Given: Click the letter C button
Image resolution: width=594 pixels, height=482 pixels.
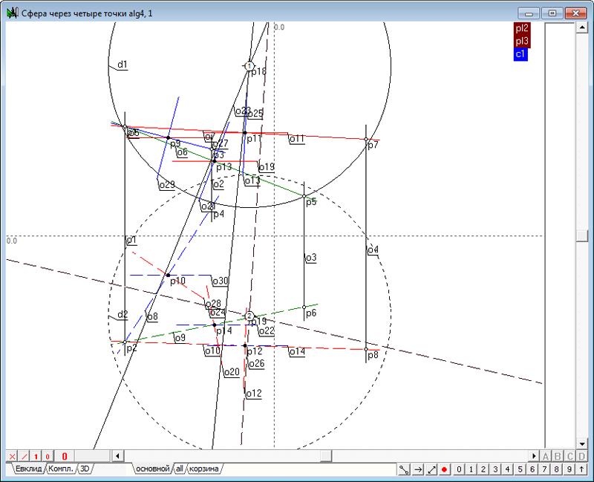Looking at the screenshot, I should tap(569, 456).
